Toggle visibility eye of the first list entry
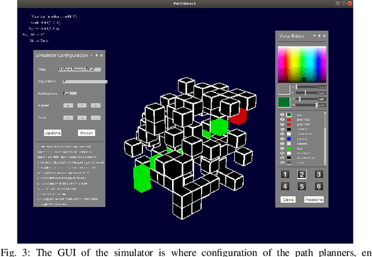This screenshot has height=257, width=372. 282,115
